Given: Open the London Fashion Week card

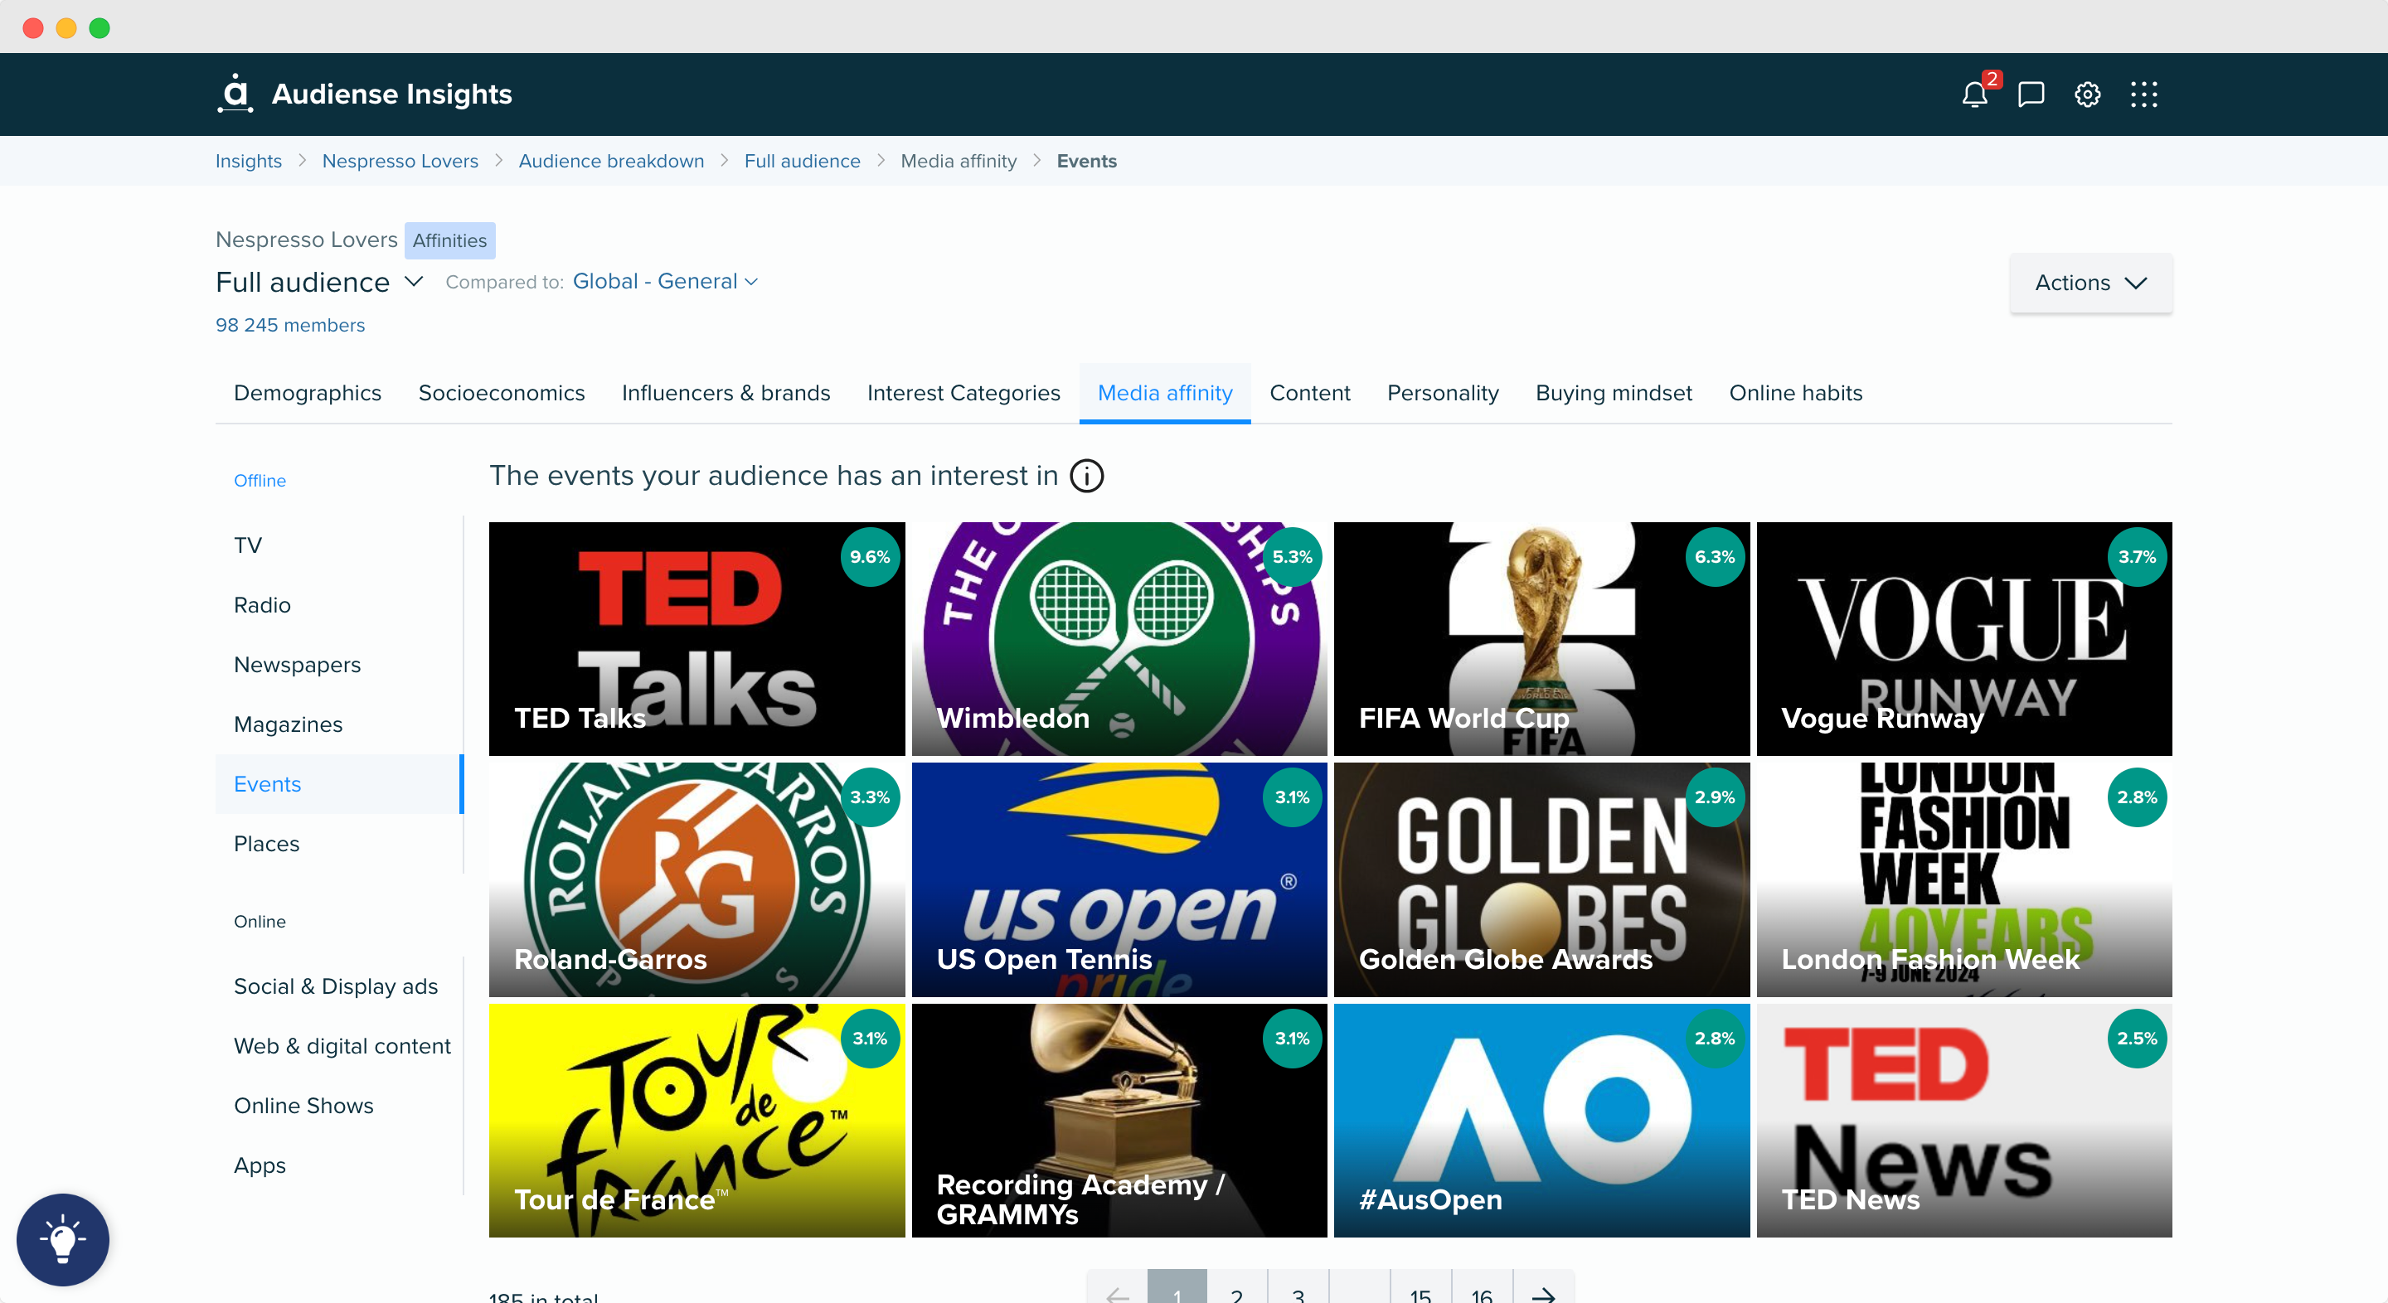Looking at the screenshot, I should click(1963, 879).
